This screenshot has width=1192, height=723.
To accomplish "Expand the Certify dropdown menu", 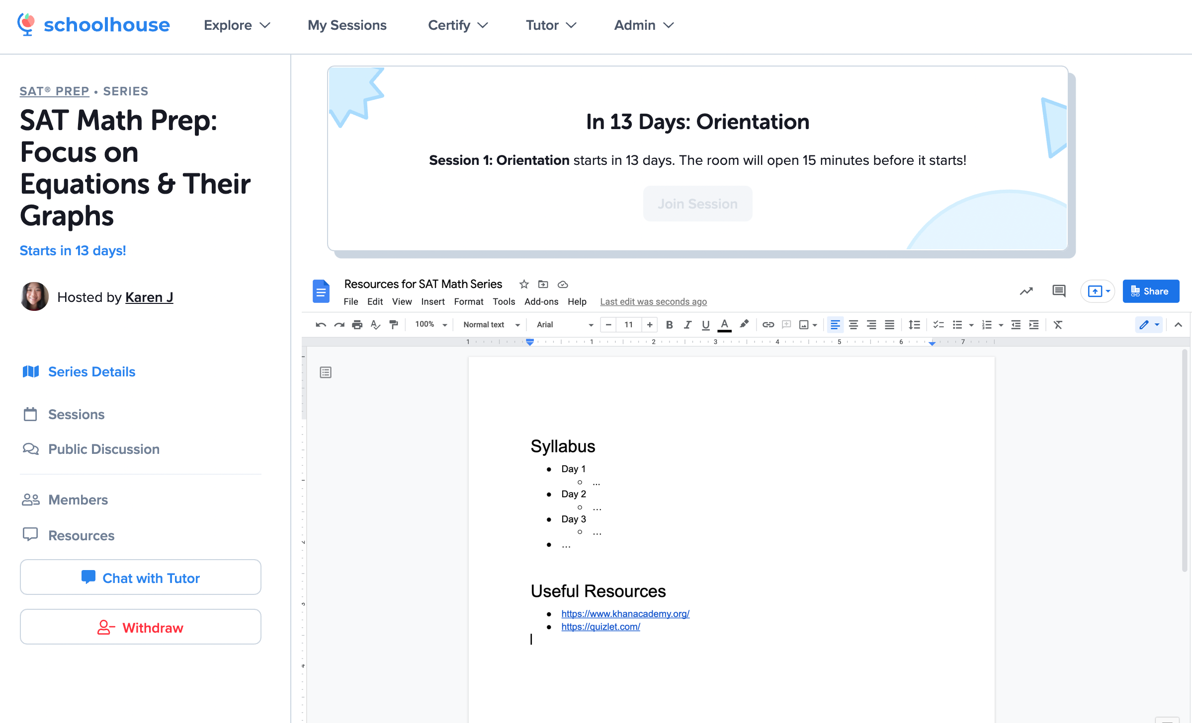I will (458, 25).
